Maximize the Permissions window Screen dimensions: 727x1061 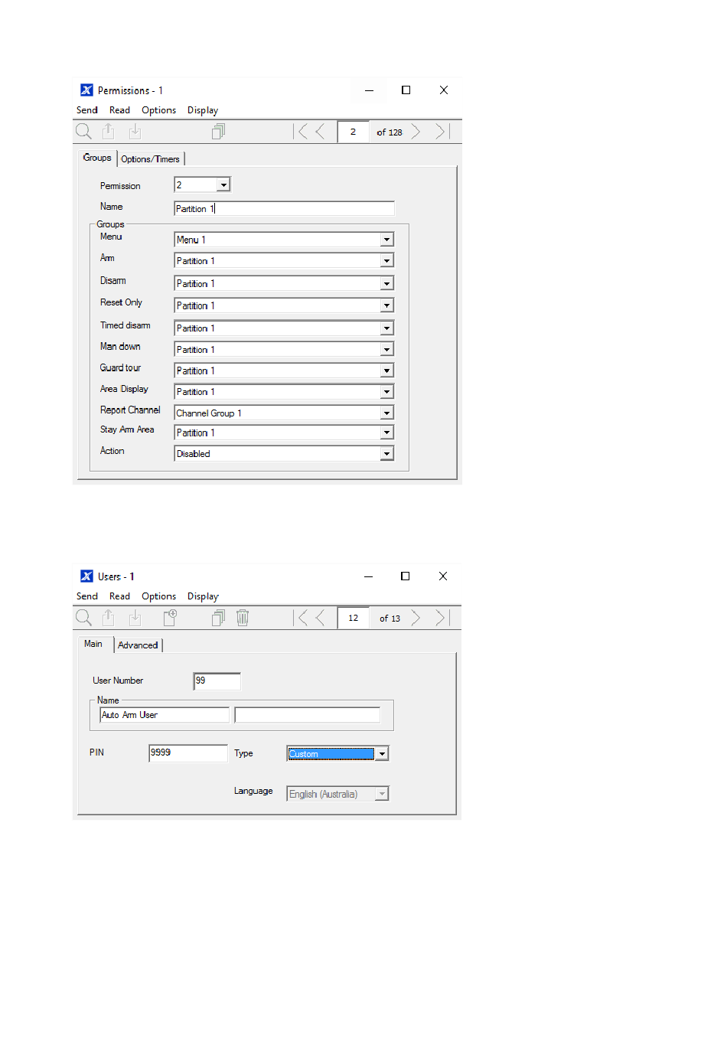(x=406, y=90)
